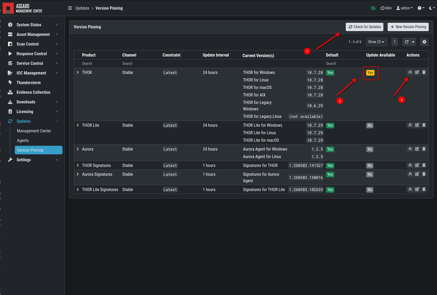Edit the THOR Signatures pinning

[417, 165]
